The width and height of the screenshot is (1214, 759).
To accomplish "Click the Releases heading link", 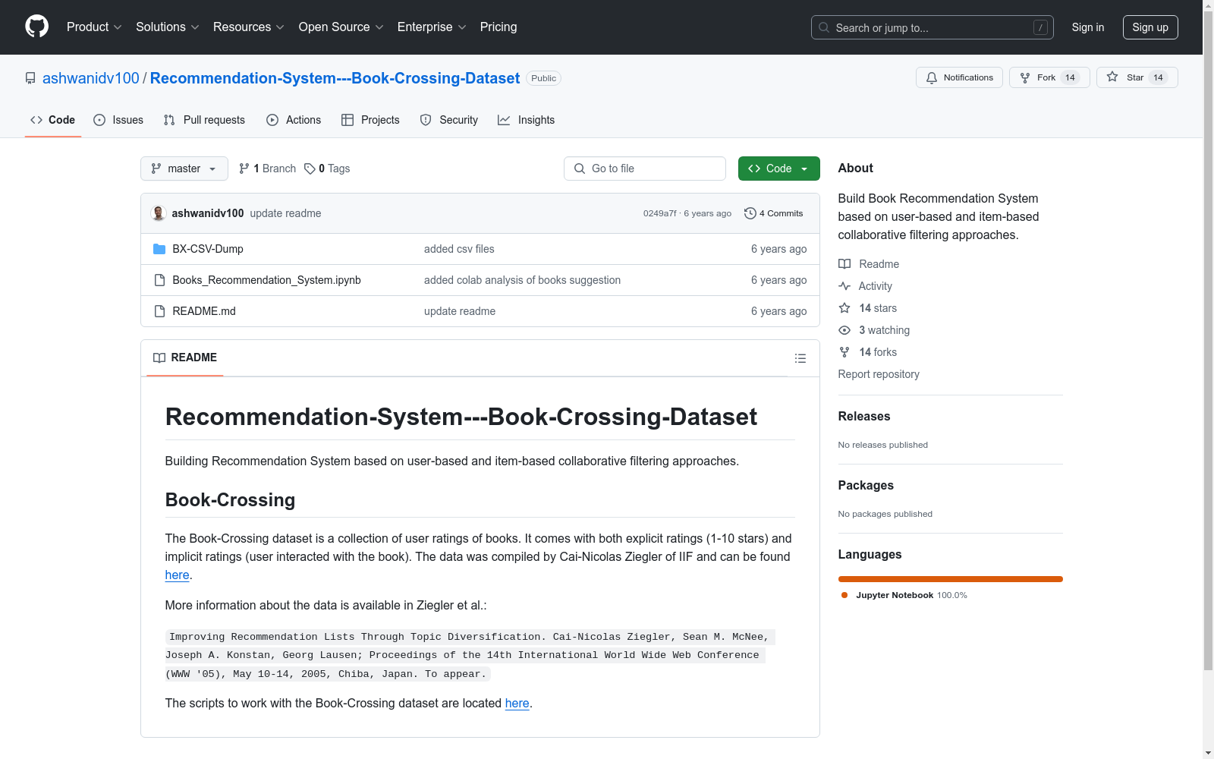I will 864,416.
